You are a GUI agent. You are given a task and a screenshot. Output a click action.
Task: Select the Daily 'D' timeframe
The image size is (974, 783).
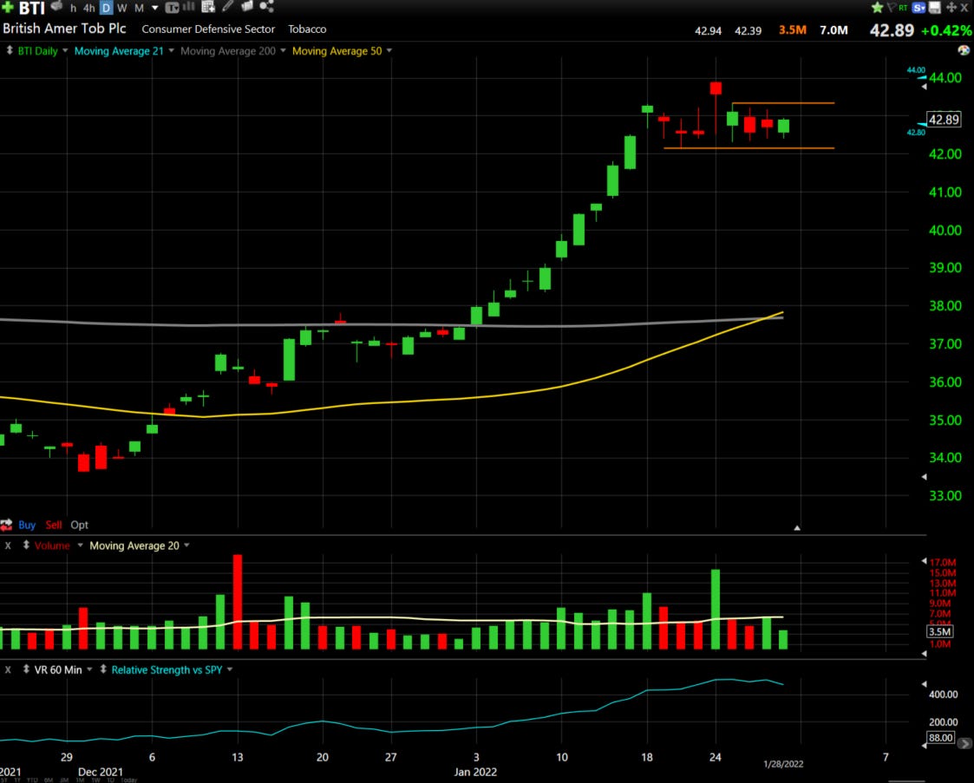106,8
